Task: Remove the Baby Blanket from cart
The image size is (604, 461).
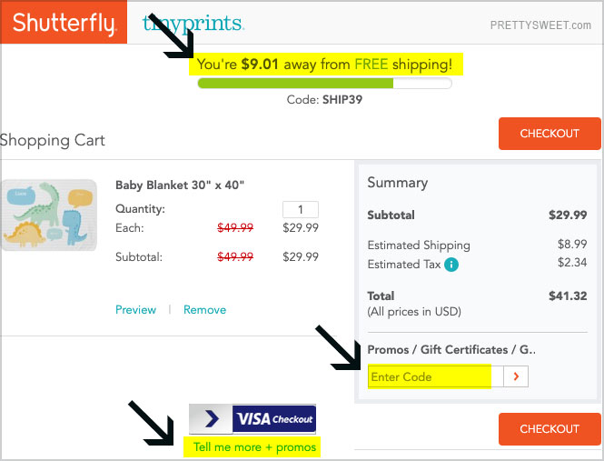Action: point(204,310)
